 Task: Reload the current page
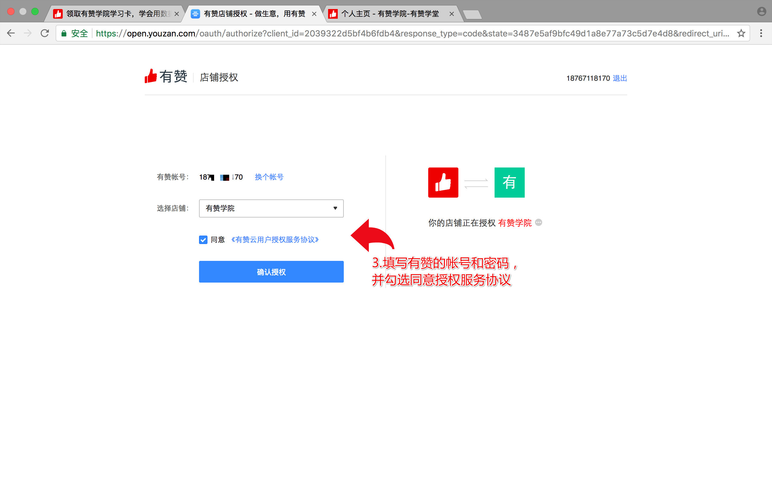[x=45, y=33]
